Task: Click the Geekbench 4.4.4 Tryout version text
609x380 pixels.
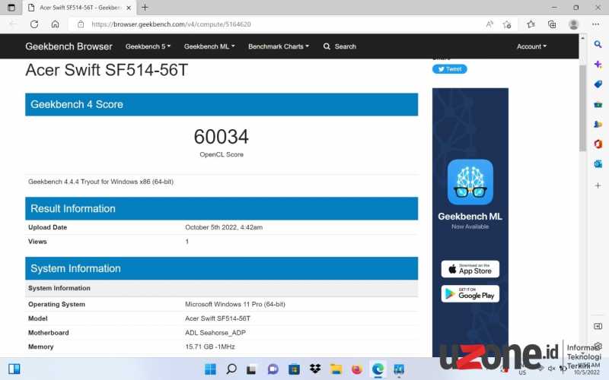Action: coord(100,182)
